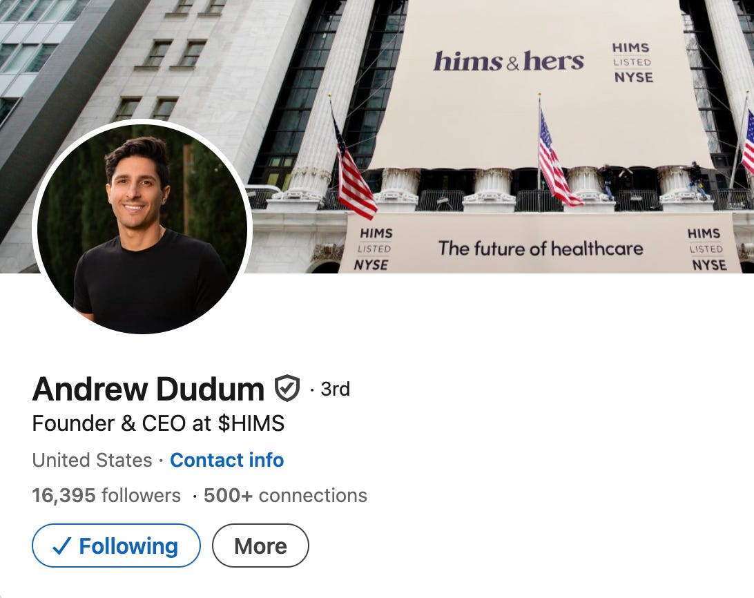754x598 pixels.
Task: Select the hims & hers logo on banner
Action: pyautogui.click(x=509, y=61)
